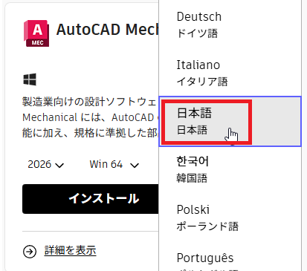Image resolution: width=307 pixels, height=271 pixels.
Task: Open the 2026 version dropdown
Action: point(46,164)
